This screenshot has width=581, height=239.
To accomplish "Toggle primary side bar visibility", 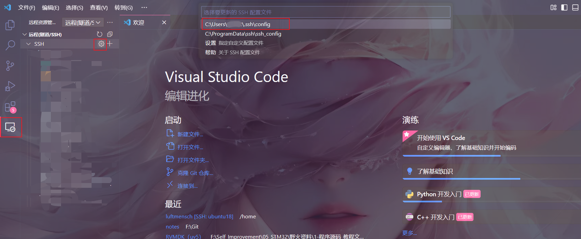I will pos(564,7).
